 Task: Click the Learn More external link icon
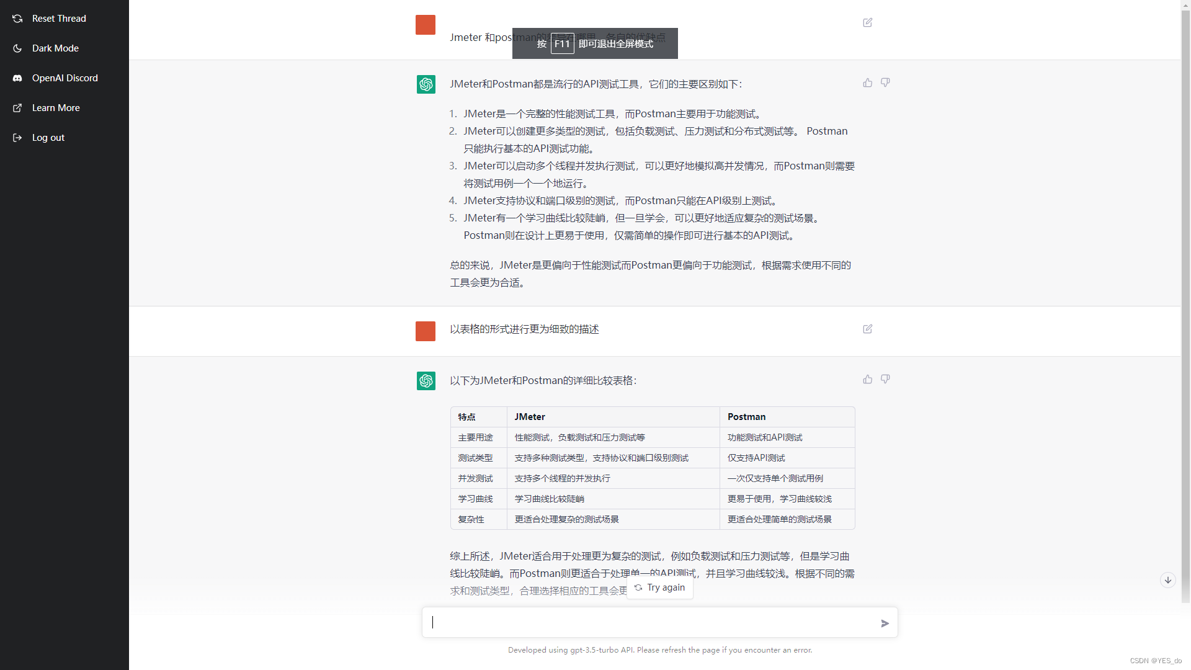tap(17, 108)
